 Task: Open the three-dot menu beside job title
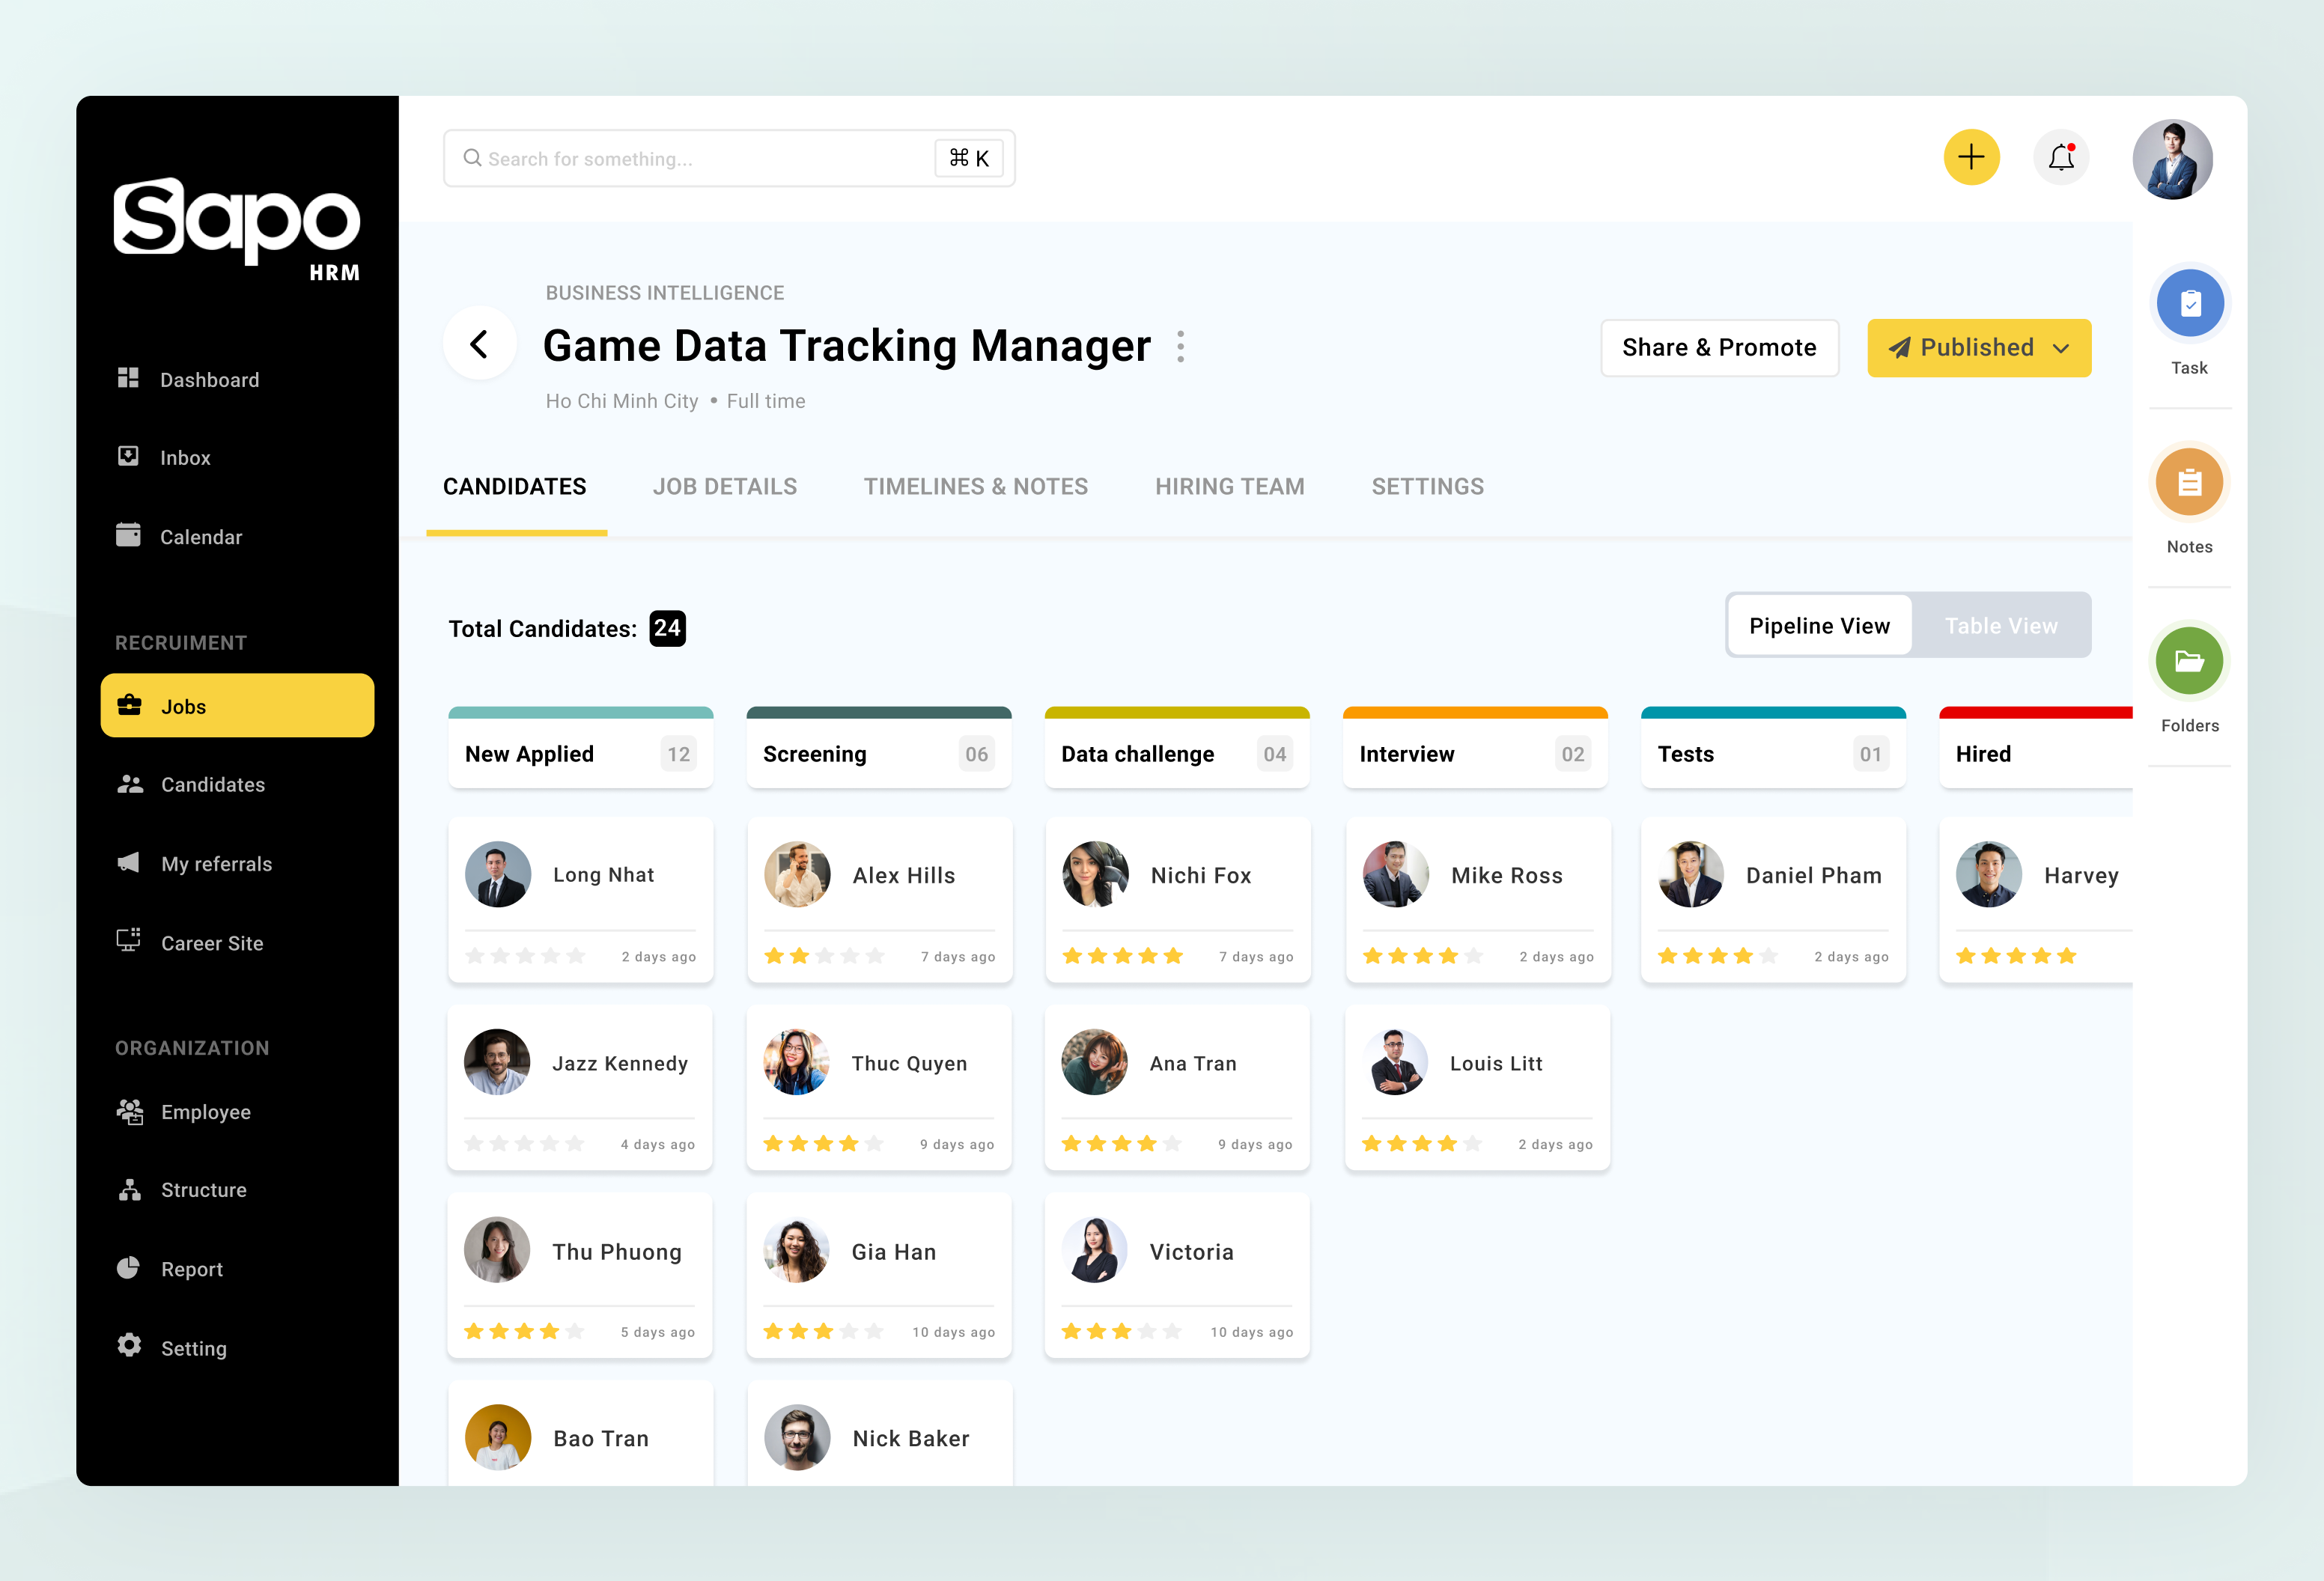click(x=1181, y=346)
